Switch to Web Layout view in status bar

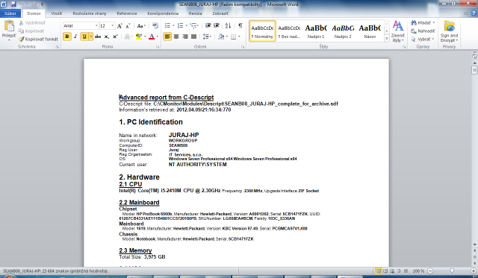(x=392, y=271)
